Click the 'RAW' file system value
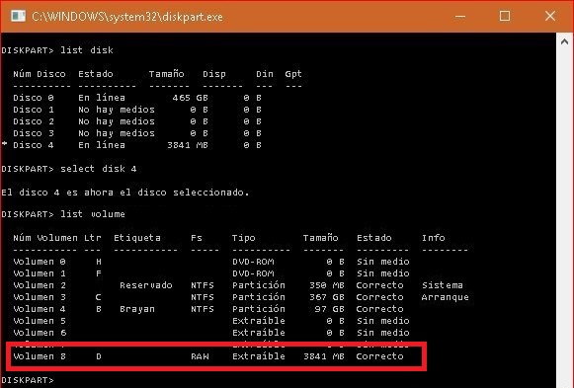 click(x=200, y=356)
